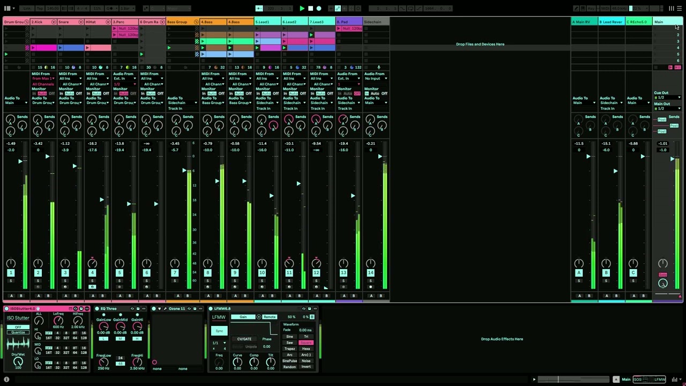Open the three-dots menu on EQ Three

click(x=144, y=308)
